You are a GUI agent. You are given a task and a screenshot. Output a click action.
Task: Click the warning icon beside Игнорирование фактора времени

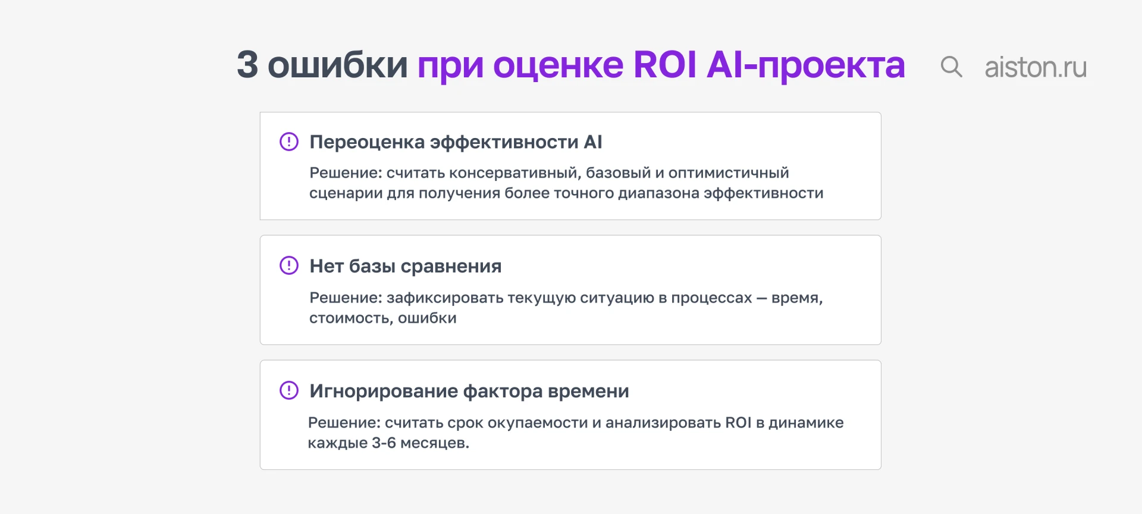click(x=289, y=390)
